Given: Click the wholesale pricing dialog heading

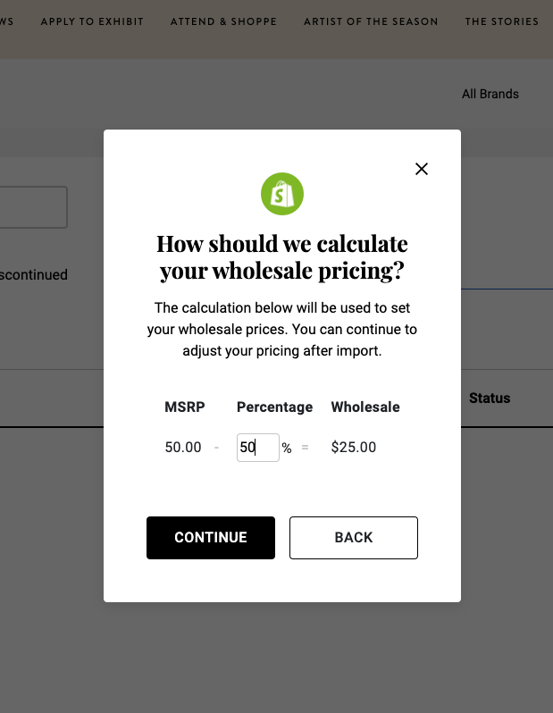Looking at the screenshot, I should point(282,257).
